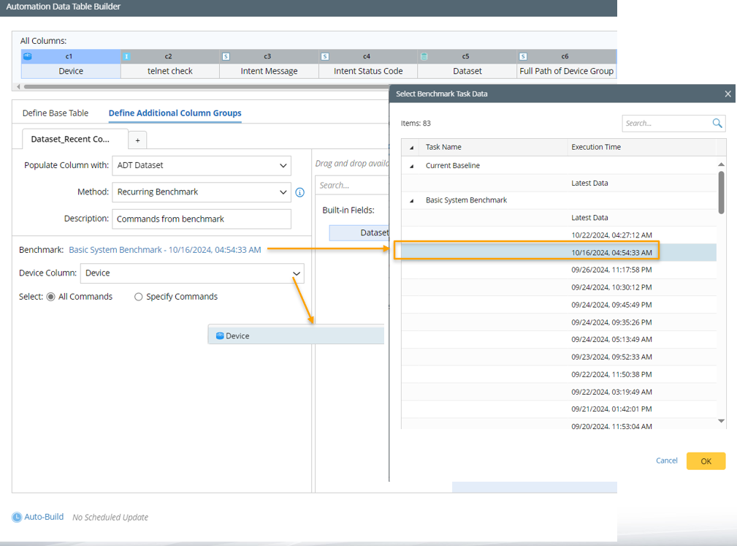Collapse the Basic System Benchmark group

point(411,200)
